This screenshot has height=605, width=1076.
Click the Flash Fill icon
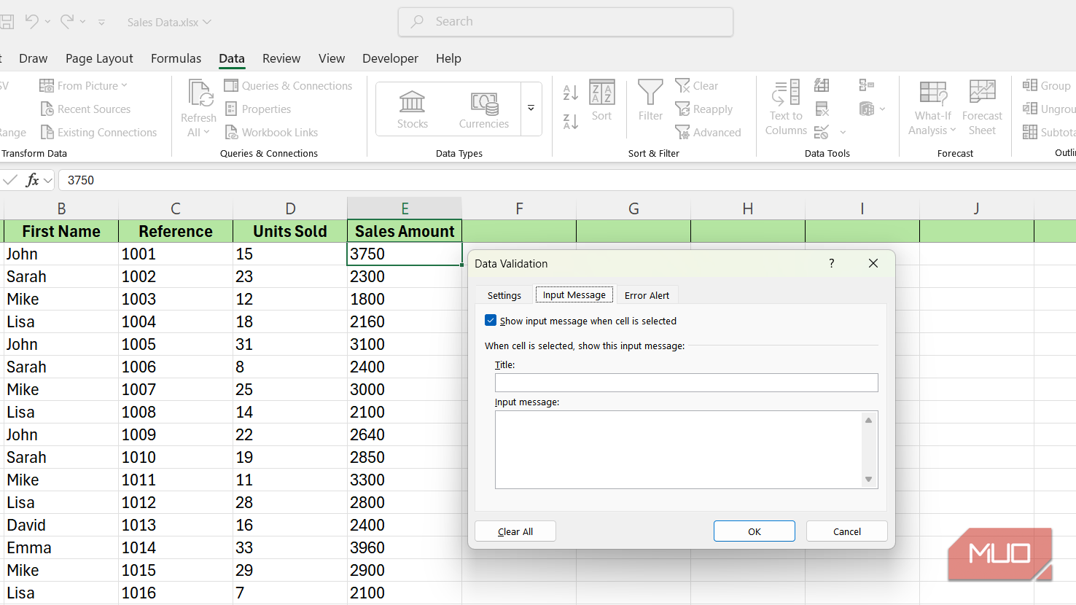(x=822, y=85)
